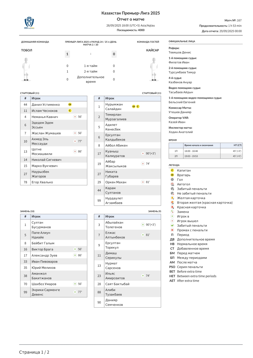Viewport: 253px width, 358px height.
Task: Click player name Эдедем Эдем Эссьен
Action: pyautogui.click(x=42, y=125)
